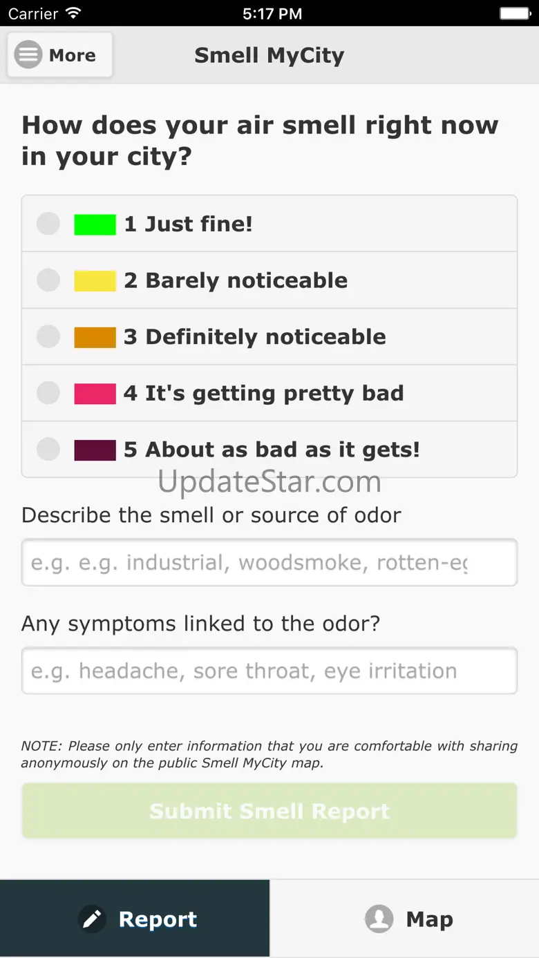539x958 pixels.
Task: Pick the '4 It's getting pretty bad' radio option
Action: pyautogui.click(x=48, y=394)
